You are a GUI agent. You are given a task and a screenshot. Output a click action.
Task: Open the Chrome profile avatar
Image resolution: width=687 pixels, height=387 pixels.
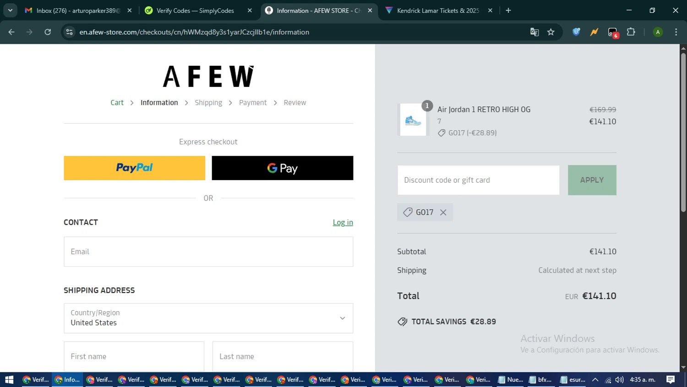pos(658,32)
